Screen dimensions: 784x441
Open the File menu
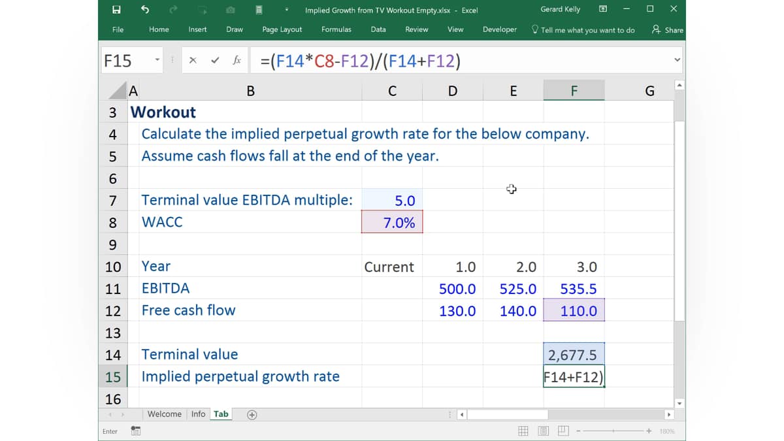[x=118, y=29]
